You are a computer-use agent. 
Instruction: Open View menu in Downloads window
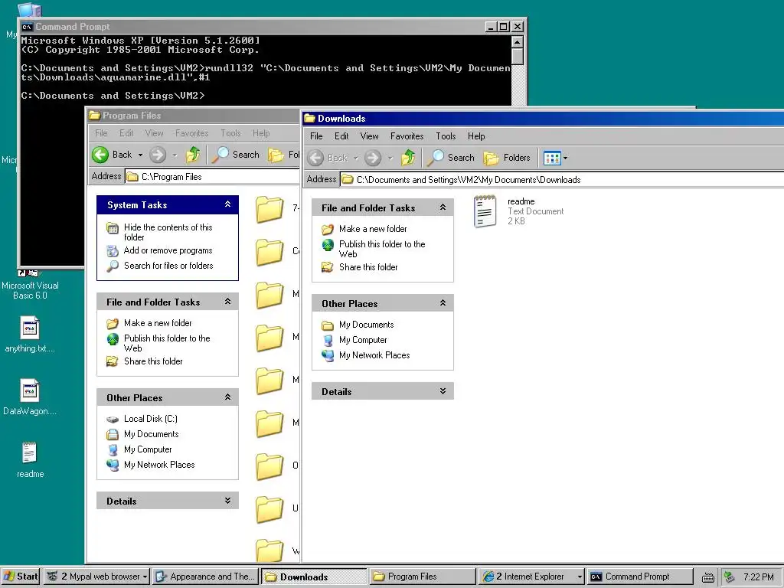tap(369, 136)
